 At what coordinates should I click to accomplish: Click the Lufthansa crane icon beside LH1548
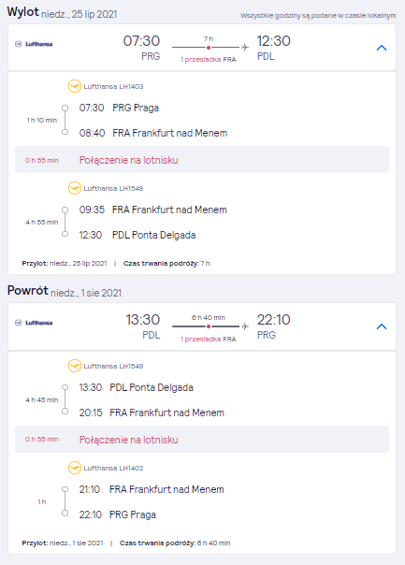[75, 188]
